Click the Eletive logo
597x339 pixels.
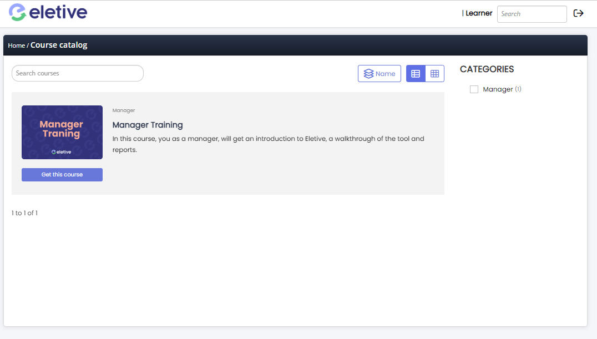[x=48, y=12]
